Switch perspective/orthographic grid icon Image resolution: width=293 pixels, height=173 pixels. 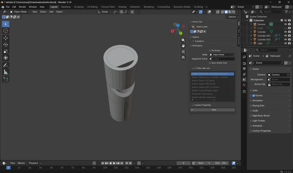[x=183, y=57]
